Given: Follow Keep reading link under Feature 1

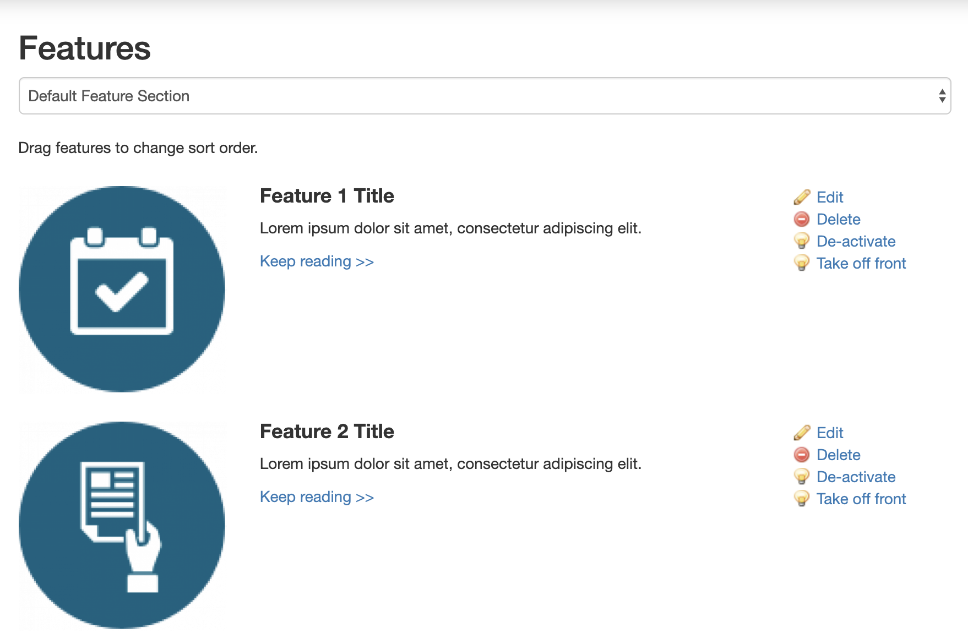Looking at the screenshot, I should click(317, 261).
